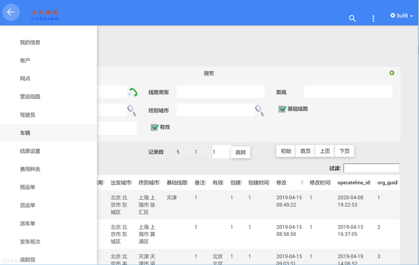Click the green phone icon
Image resolution: width=419 pixels, height=265 pixels.
click(x=133, y=92)
